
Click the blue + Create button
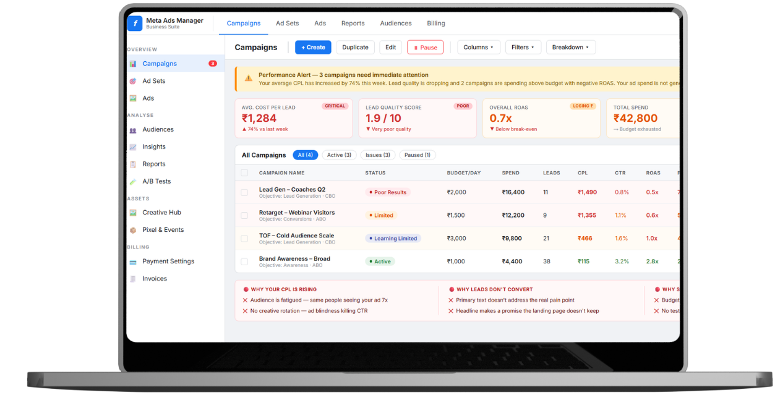click(313, 48)
